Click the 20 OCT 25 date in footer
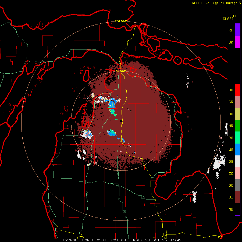The image size is (242, 242). (156, 240)
